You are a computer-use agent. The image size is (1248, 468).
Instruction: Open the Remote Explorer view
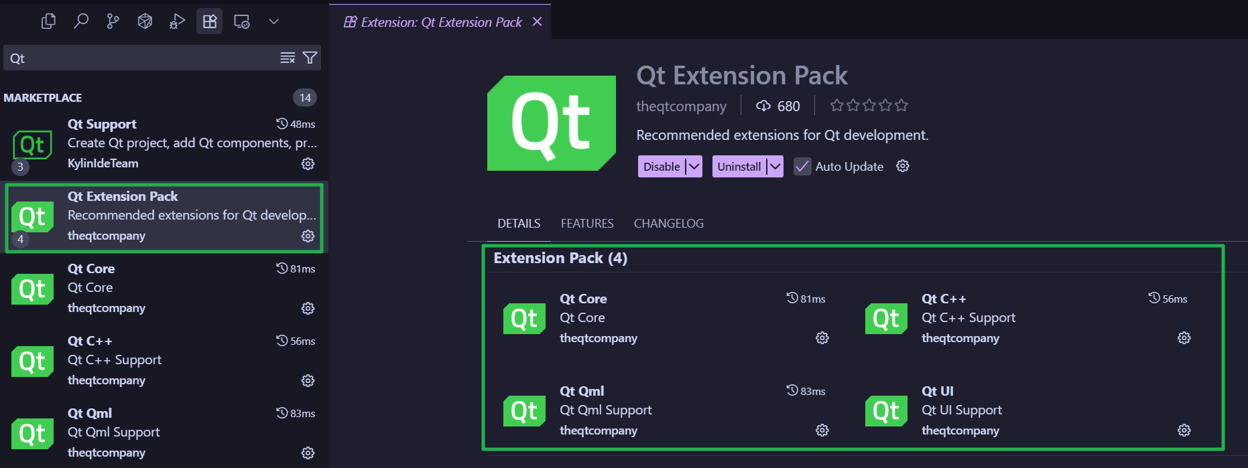coord(242,21)
